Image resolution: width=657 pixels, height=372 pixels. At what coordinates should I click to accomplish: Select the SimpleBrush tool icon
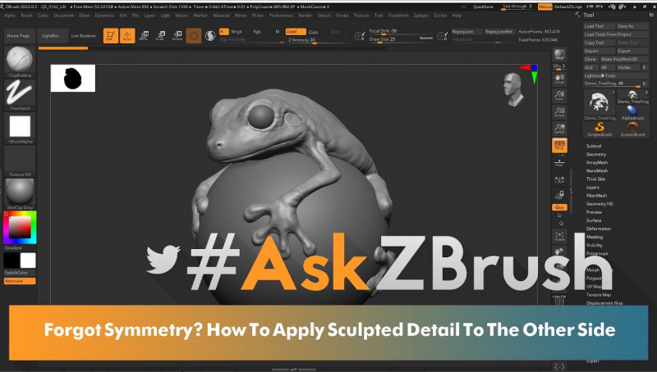coord(600,129)
